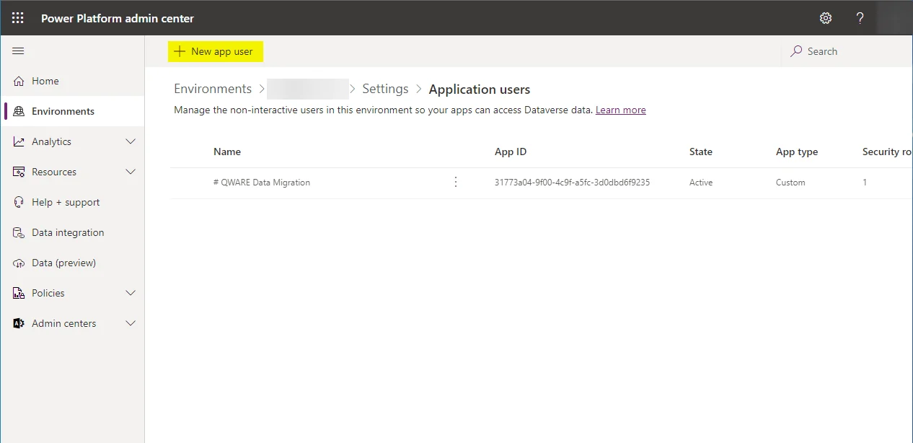
Task: Go to Settings breadcrumb
Action: [x=385, y=89]
